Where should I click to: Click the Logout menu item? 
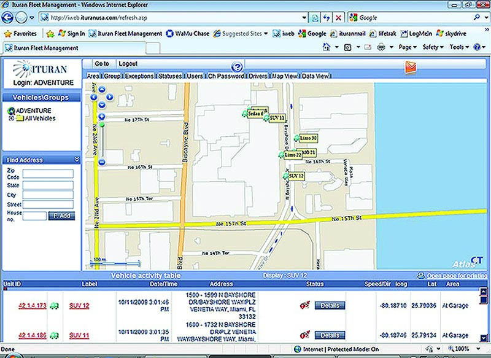128,64
